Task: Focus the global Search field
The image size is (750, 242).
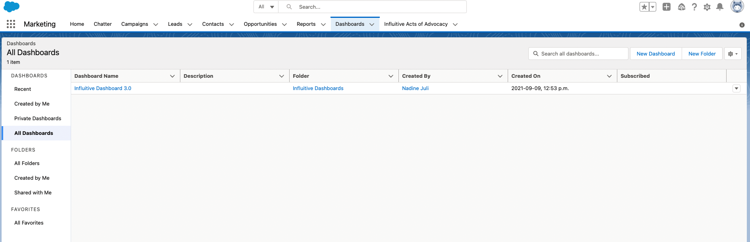Action: point(373,7)
